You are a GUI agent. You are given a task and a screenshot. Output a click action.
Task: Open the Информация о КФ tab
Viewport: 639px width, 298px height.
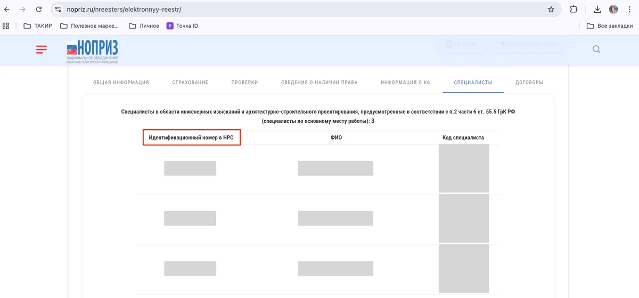coord(406,82)
